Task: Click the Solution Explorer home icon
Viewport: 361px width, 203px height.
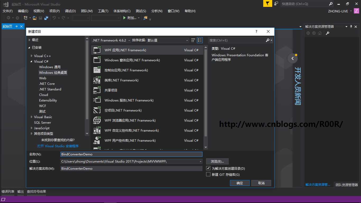Action: pyautogui.click(x=320, y=33)
